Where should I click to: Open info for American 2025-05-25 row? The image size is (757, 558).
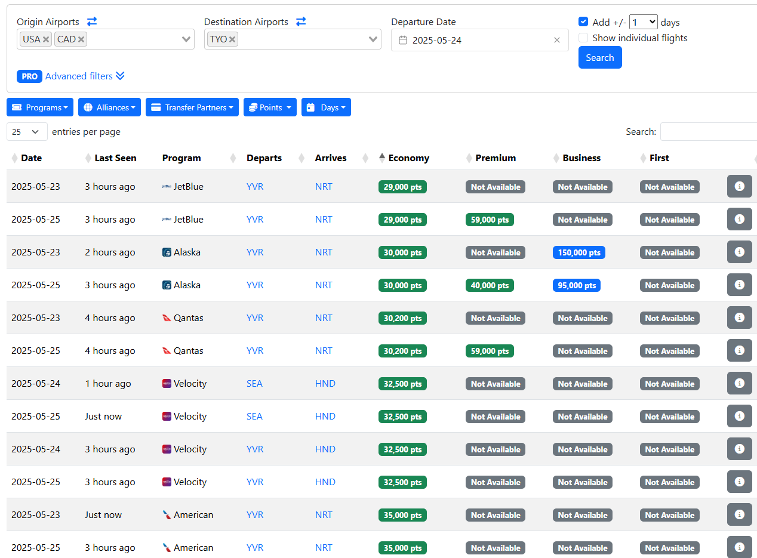pos(739,547)
